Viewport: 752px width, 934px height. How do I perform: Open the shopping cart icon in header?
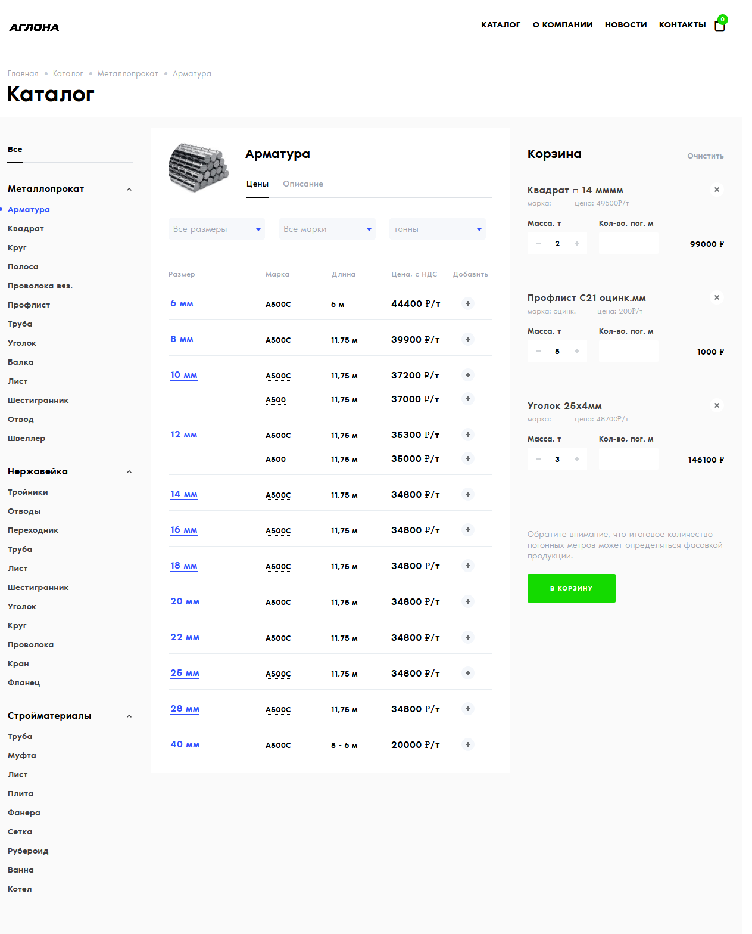[x=720, y=24]
